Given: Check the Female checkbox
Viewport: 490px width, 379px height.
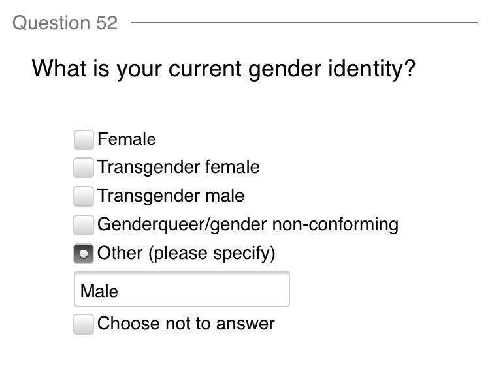Looking at the screenshot, I should (x=84, y=140).
